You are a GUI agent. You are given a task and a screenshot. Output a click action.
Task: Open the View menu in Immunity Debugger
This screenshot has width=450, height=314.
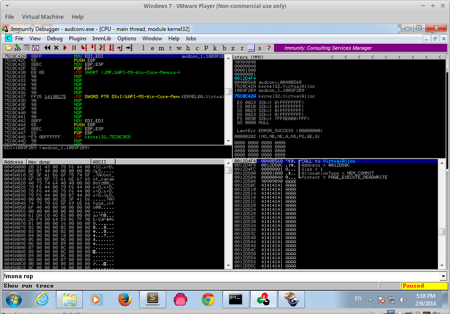click(35, 39)
